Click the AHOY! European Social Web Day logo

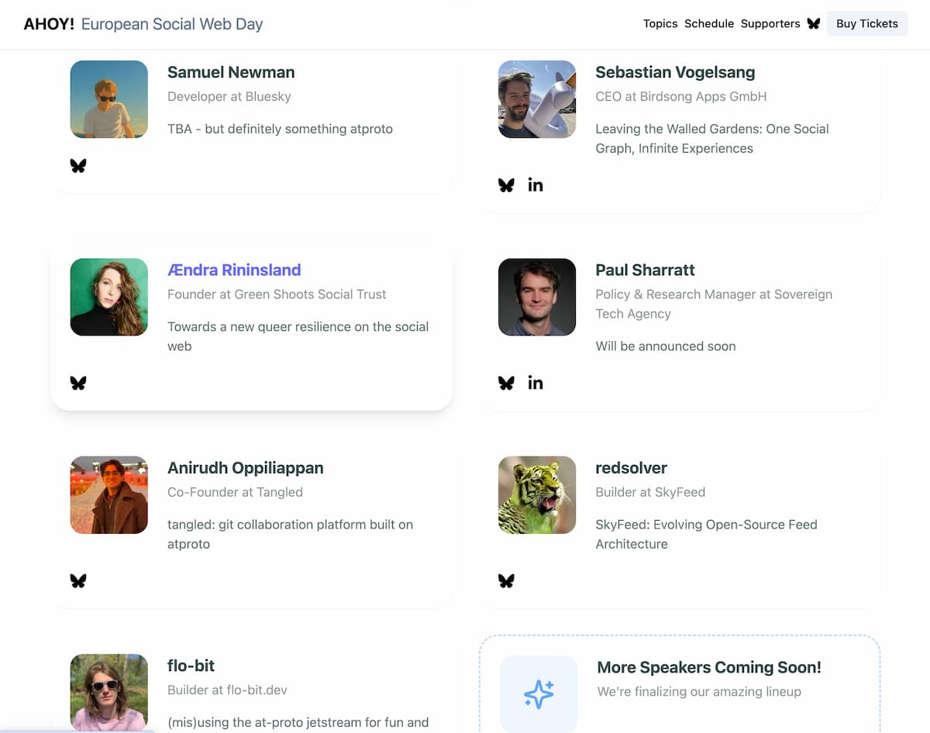[x=143, y=24]
